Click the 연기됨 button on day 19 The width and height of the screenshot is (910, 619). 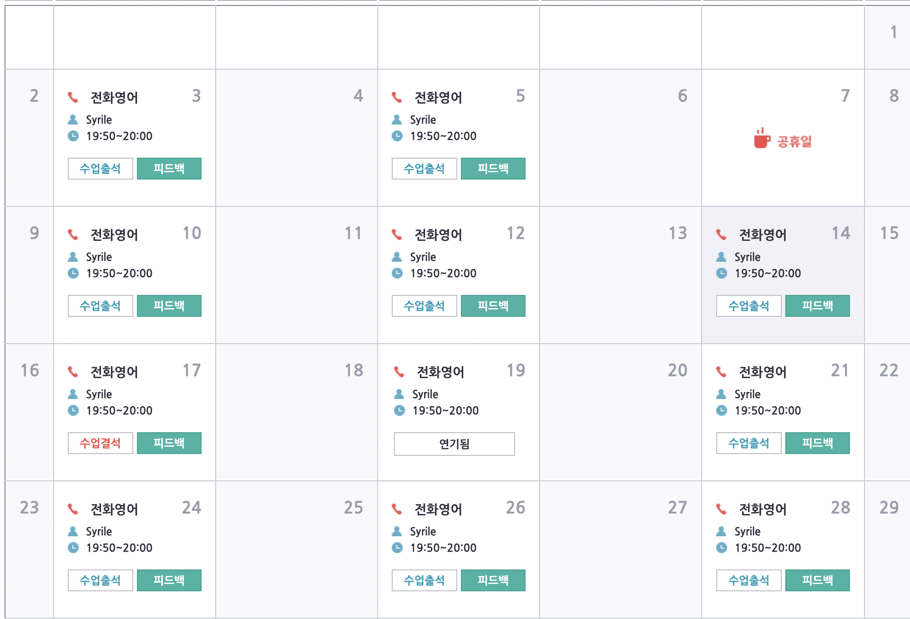pyautogui.click(x=454, y=444)
